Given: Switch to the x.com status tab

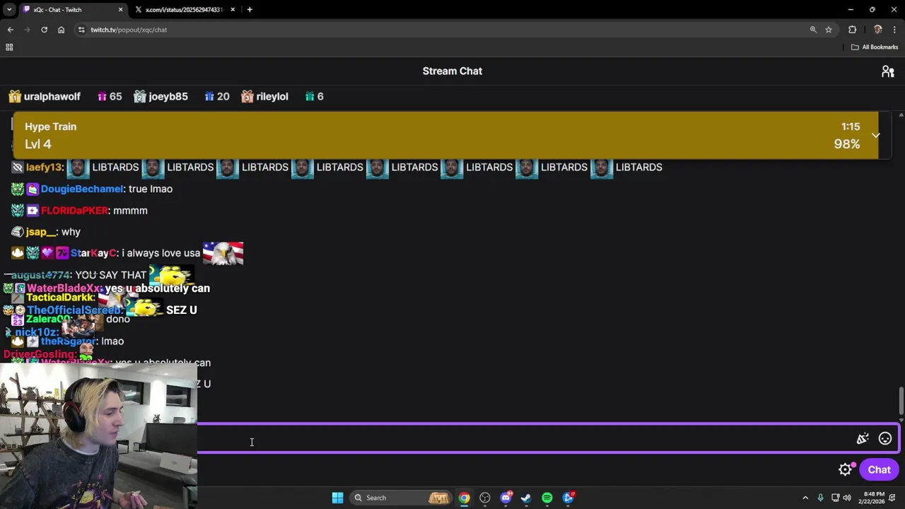Looking at the screenshot, I should [x=184, y=10].
